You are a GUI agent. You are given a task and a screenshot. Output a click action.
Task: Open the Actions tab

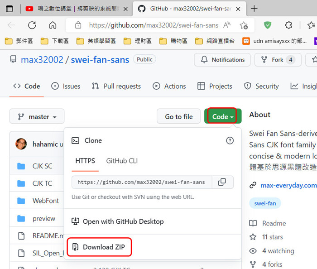[x=169, y=86]
